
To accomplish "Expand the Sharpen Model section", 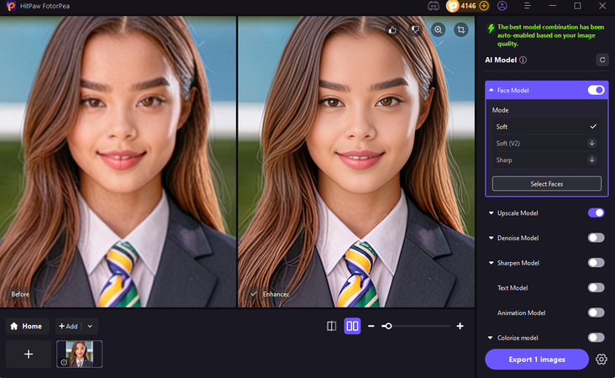I will [x=491, y=263].
